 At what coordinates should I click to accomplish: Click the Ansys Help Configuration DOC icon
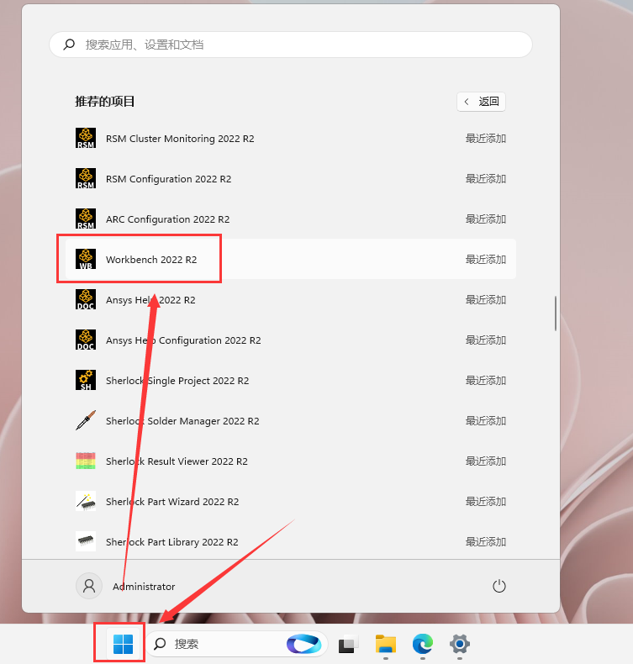pos(86,340)
